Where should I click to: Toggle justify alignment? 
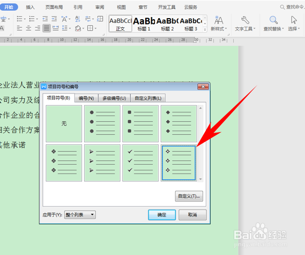pos(47,28)
